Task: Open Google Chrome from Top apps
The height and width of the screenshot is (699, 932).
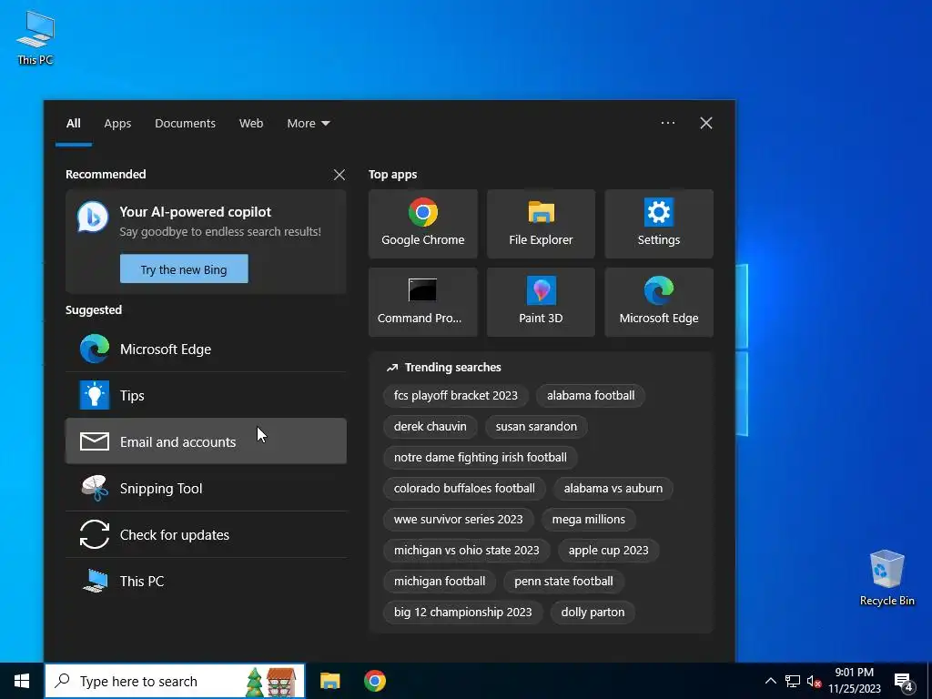Action: click(x=422, y=224)
